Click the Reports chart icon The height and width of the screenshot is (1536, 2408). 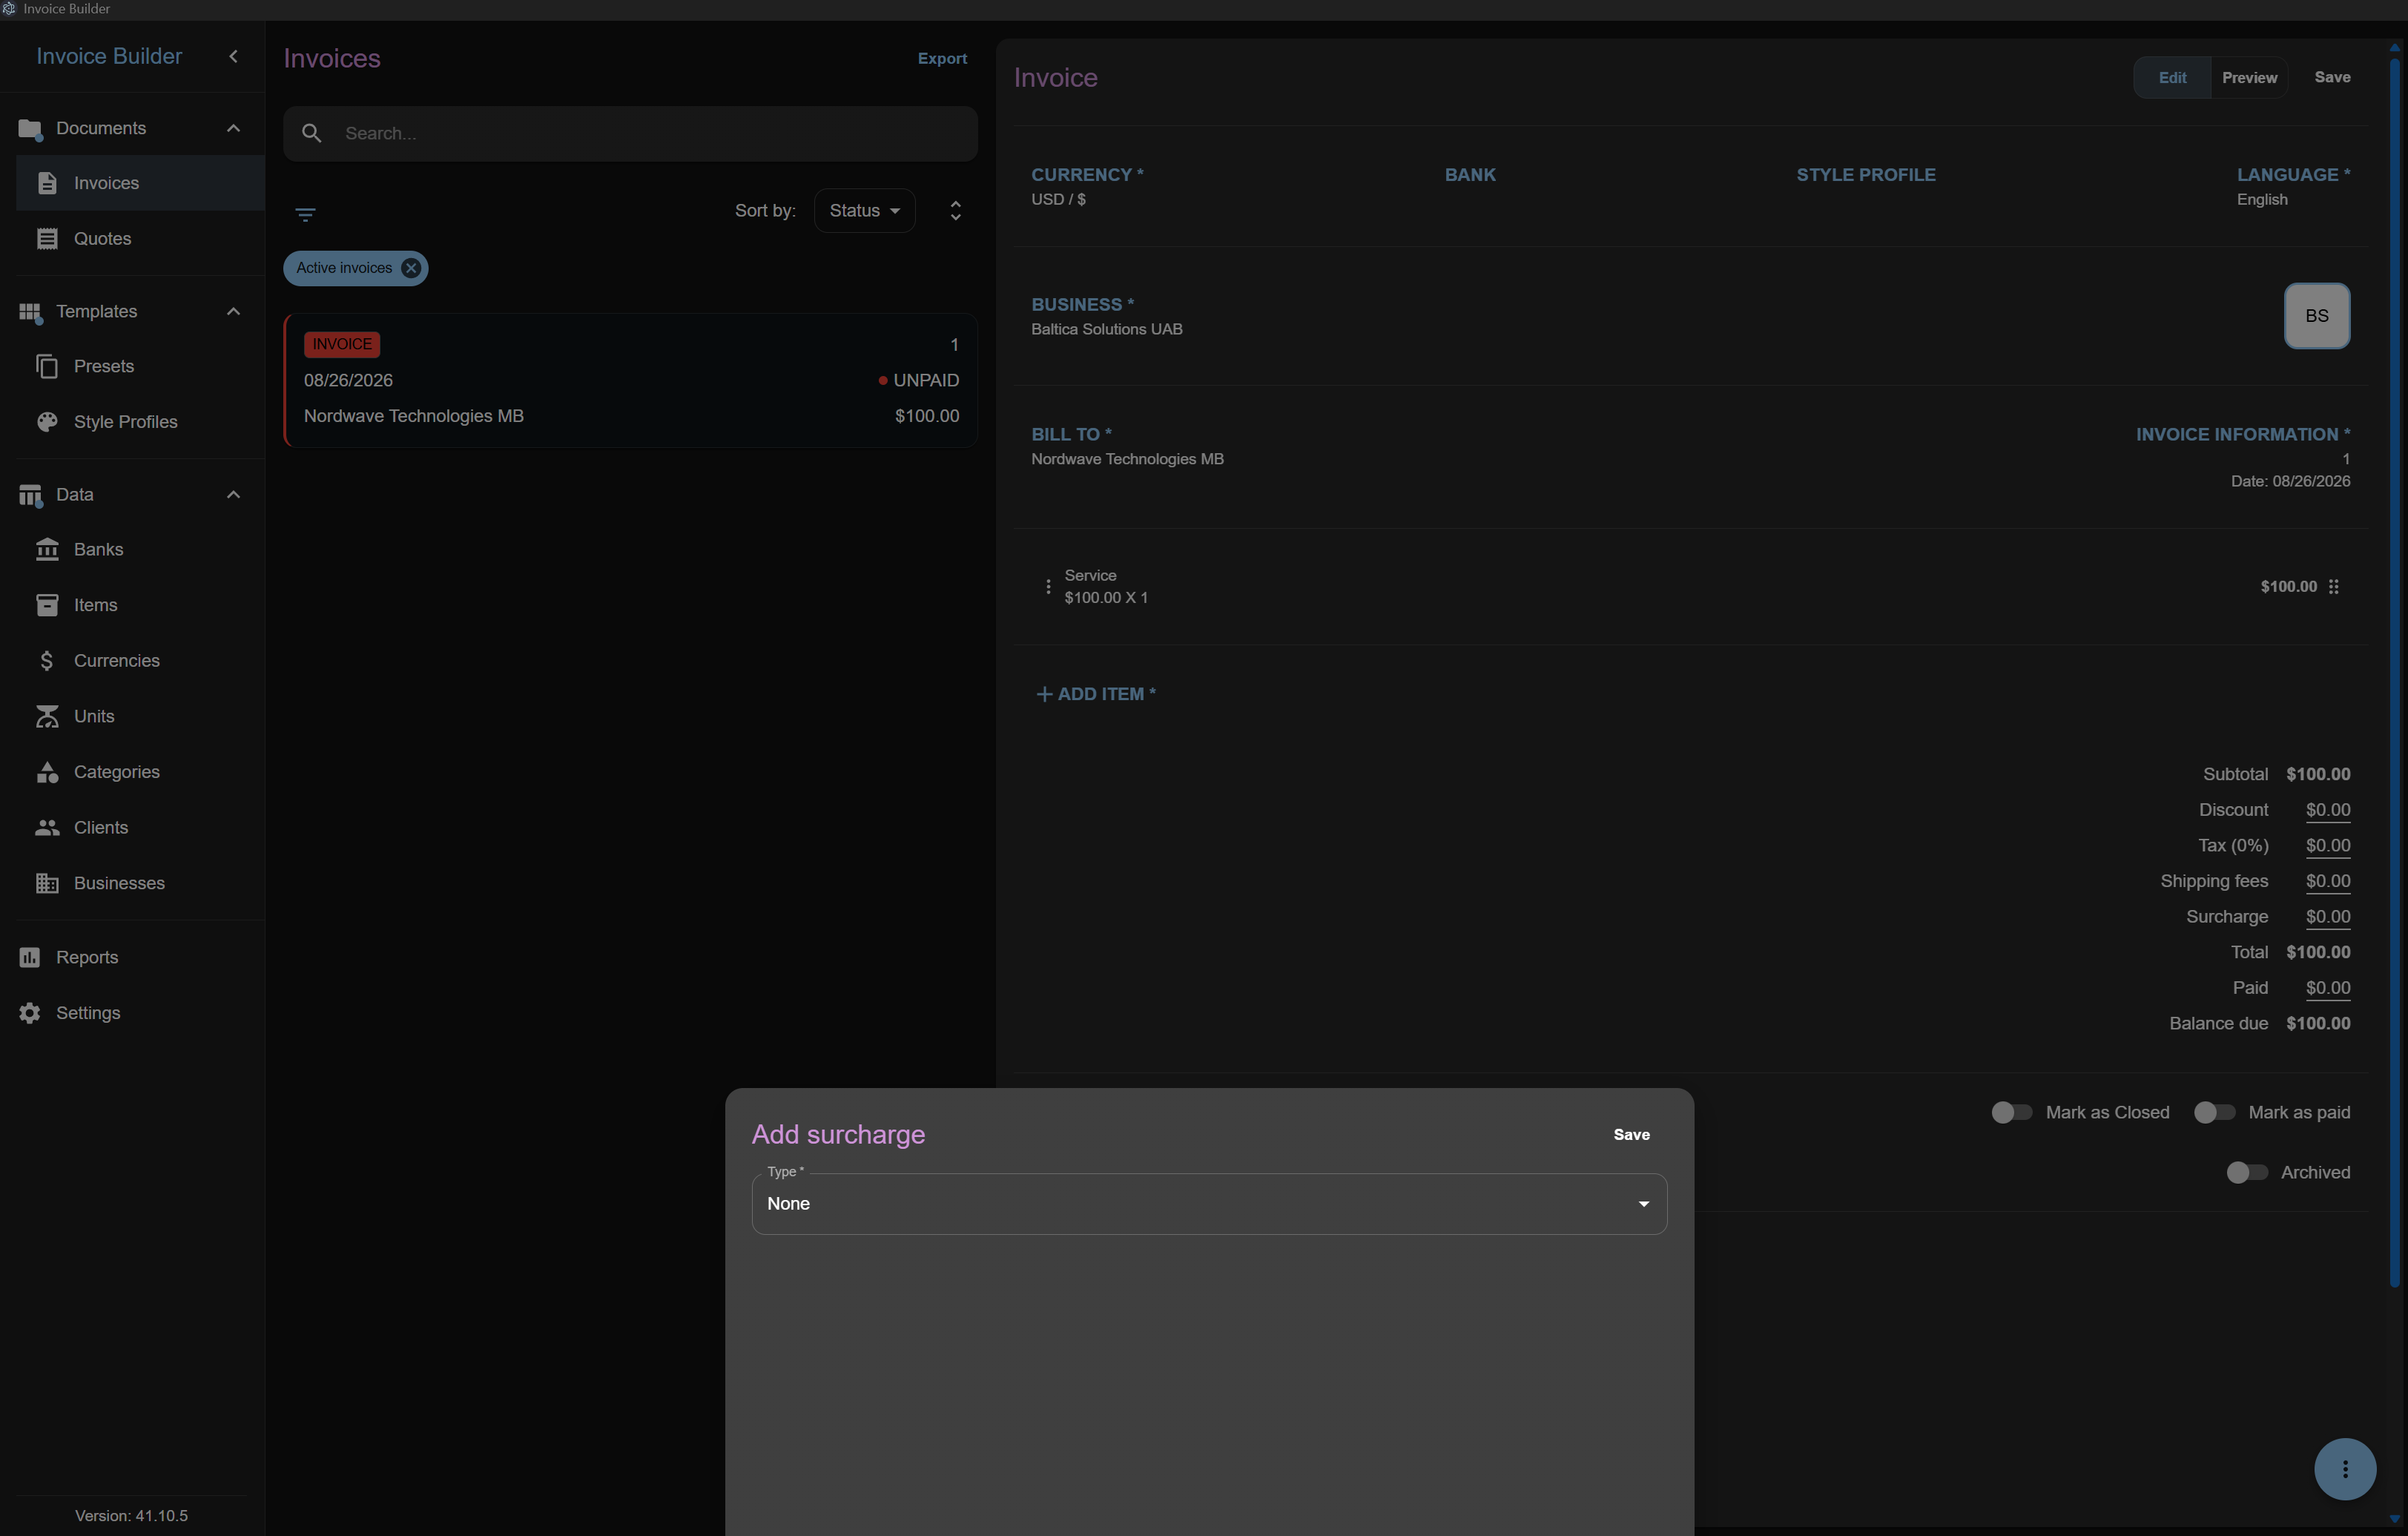(x=30, y=957)
